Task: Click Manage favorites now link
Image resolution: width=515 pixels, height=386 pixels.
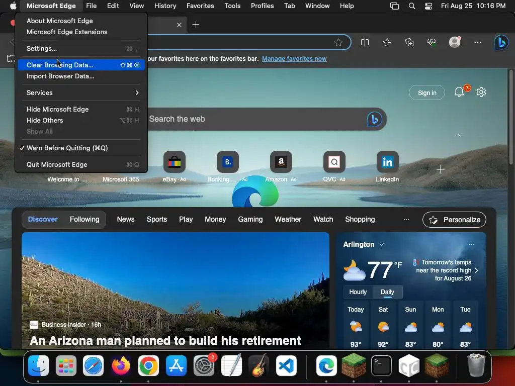Action: [294, 59]
